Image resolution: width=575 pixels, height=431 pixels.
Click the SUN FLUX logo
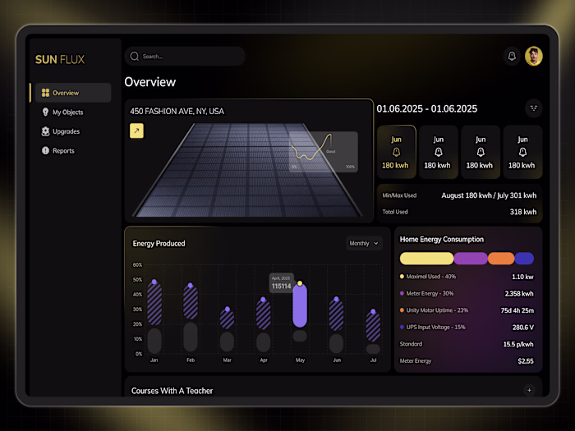pyautogui.click(x=60, y=59)
